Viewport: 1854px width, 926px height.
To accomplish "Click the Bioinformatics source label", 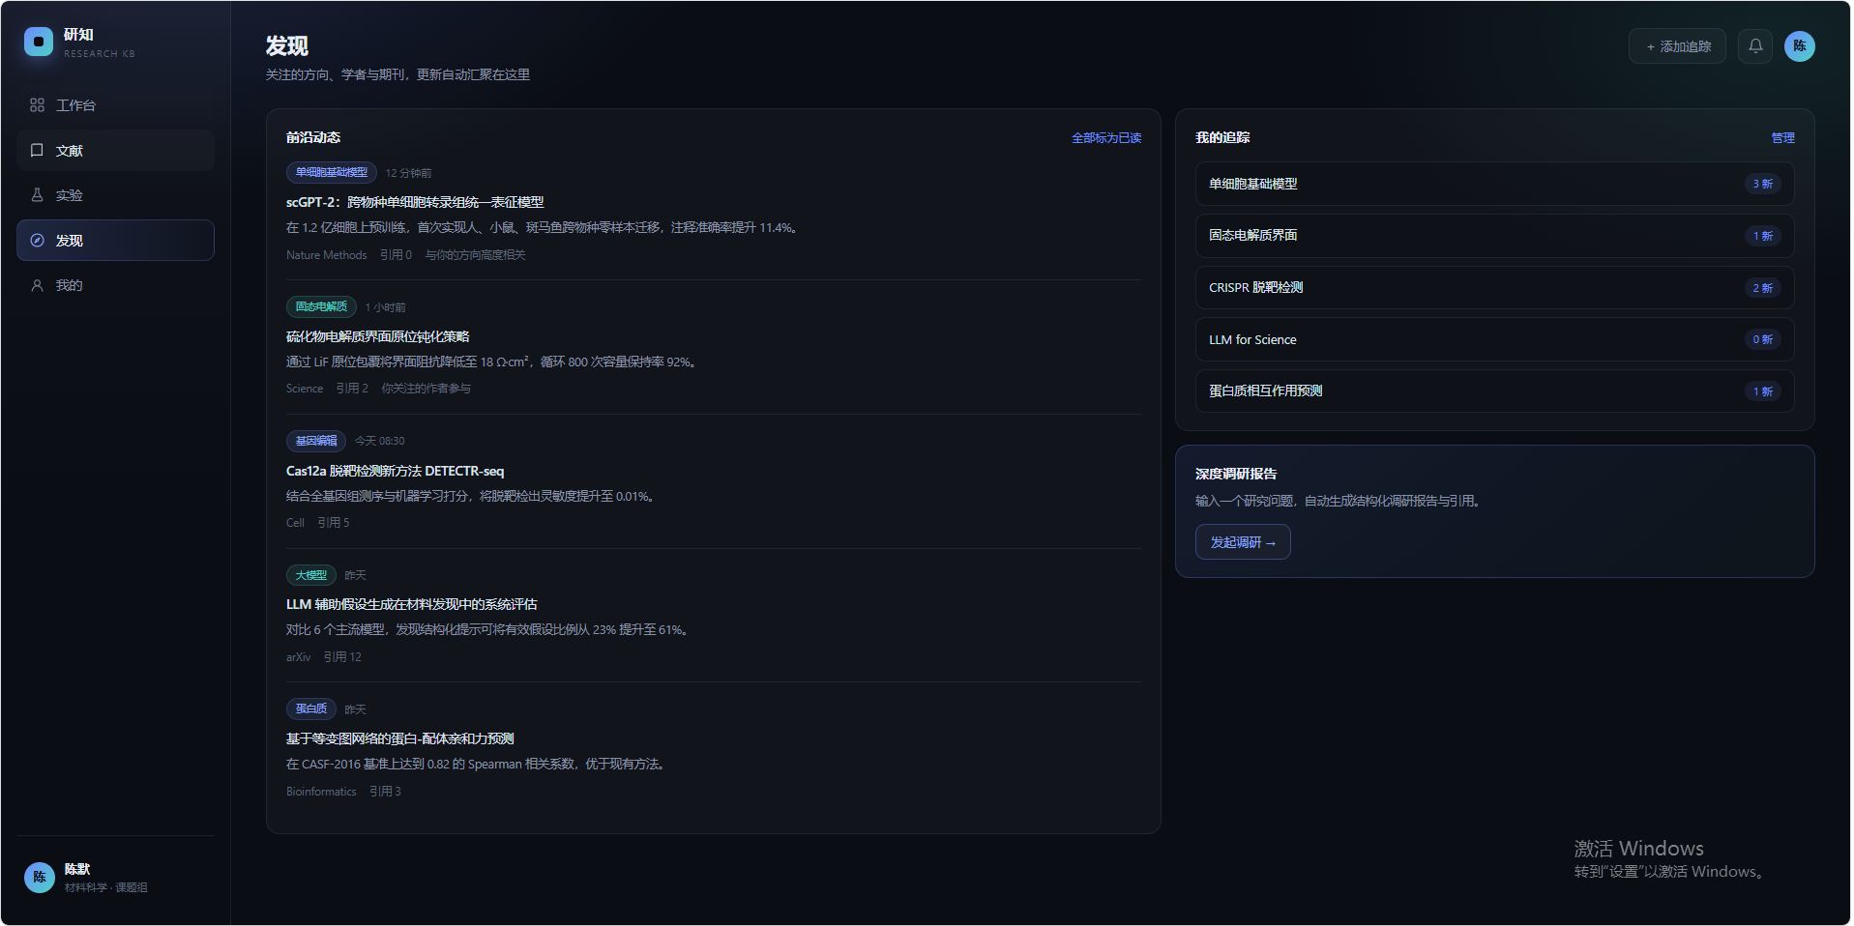I will point(321,792).
